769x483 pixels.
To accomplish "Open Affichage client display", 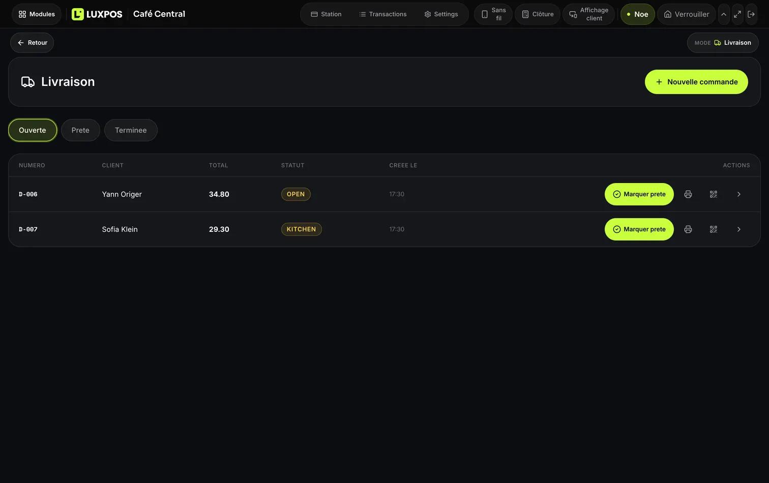I will pos(588,14).
